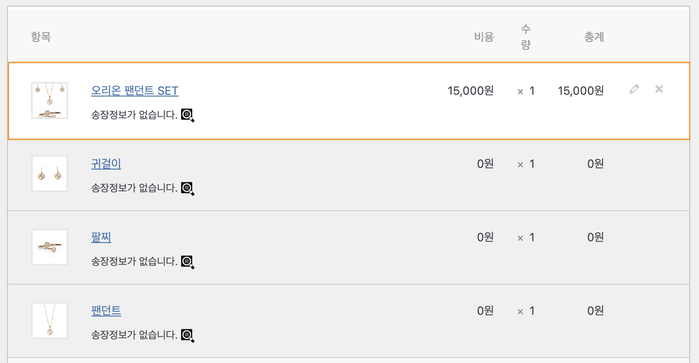Click the 수량 column header
The width and height of the screenshot is (699, 363).
pyautogui.click(x=526, y=37)
